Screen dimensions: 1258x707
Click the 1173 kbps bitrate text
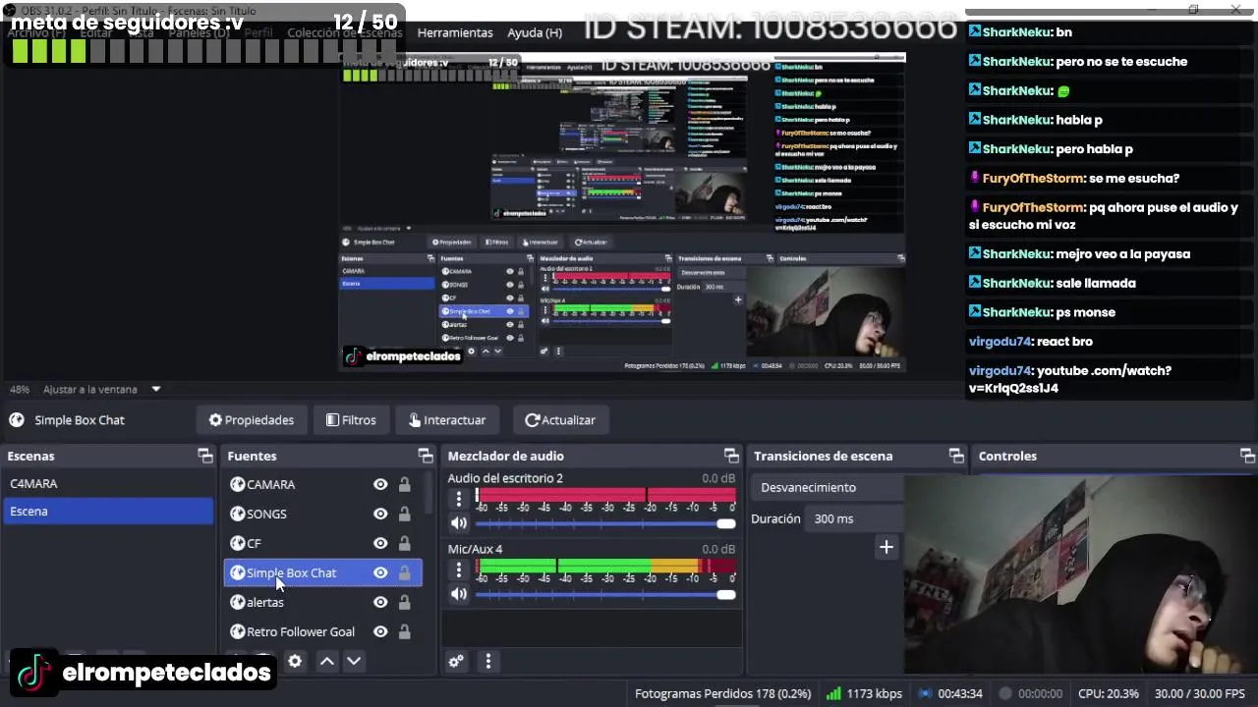[874, 693]
